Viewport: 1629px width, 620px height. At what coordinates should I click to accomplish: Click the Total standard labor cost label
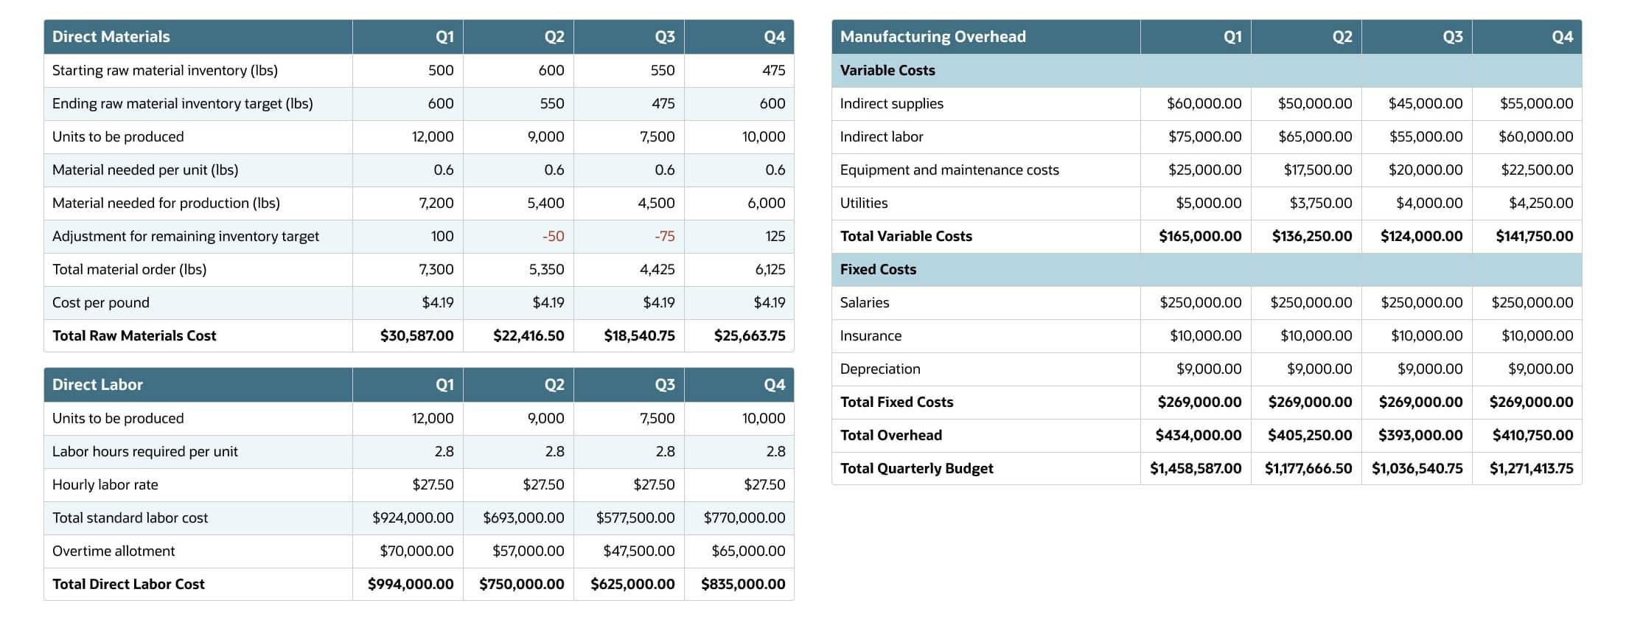130,518
